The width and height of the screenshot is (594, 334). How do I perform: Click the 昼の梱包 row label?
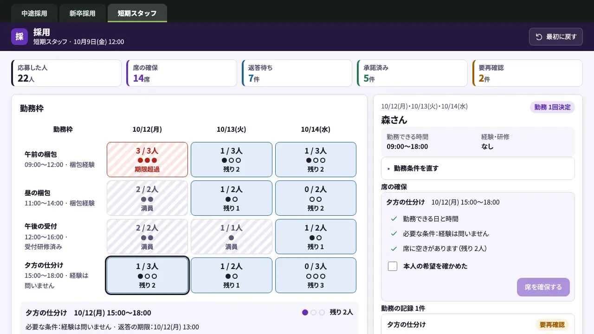pyautogui.click(x=38, y=193)
